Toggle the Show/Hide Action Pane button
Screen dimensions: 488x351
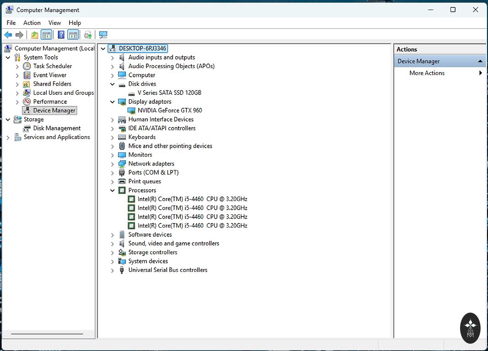point(73,35)
